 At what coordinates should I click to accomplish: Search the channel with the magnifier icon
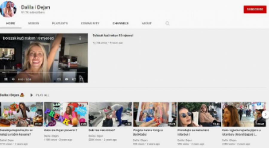point(167,23)
